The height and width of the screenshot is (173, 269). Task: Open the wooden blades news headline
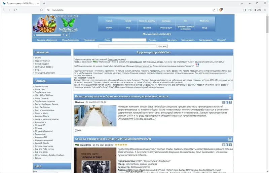[x=122, y=96]
